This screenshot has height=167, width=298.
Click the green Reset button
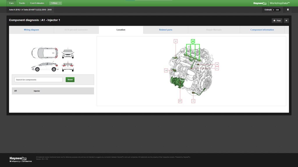coord(70,80)
